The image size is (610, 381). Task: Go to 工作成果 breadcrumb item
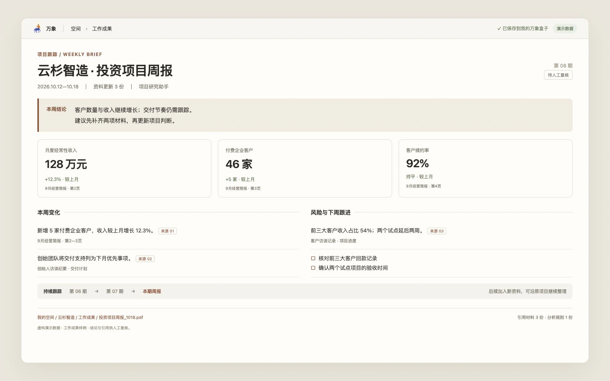pyautogui.click(x=102, y=29)
